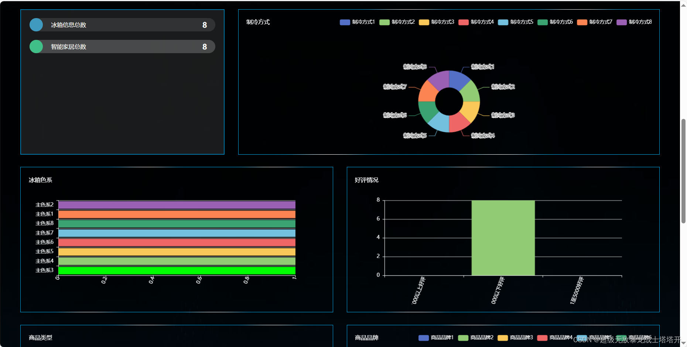Toggle 制冷方式5 legend item
Screen dimensions: 687x347
point(516,22)
